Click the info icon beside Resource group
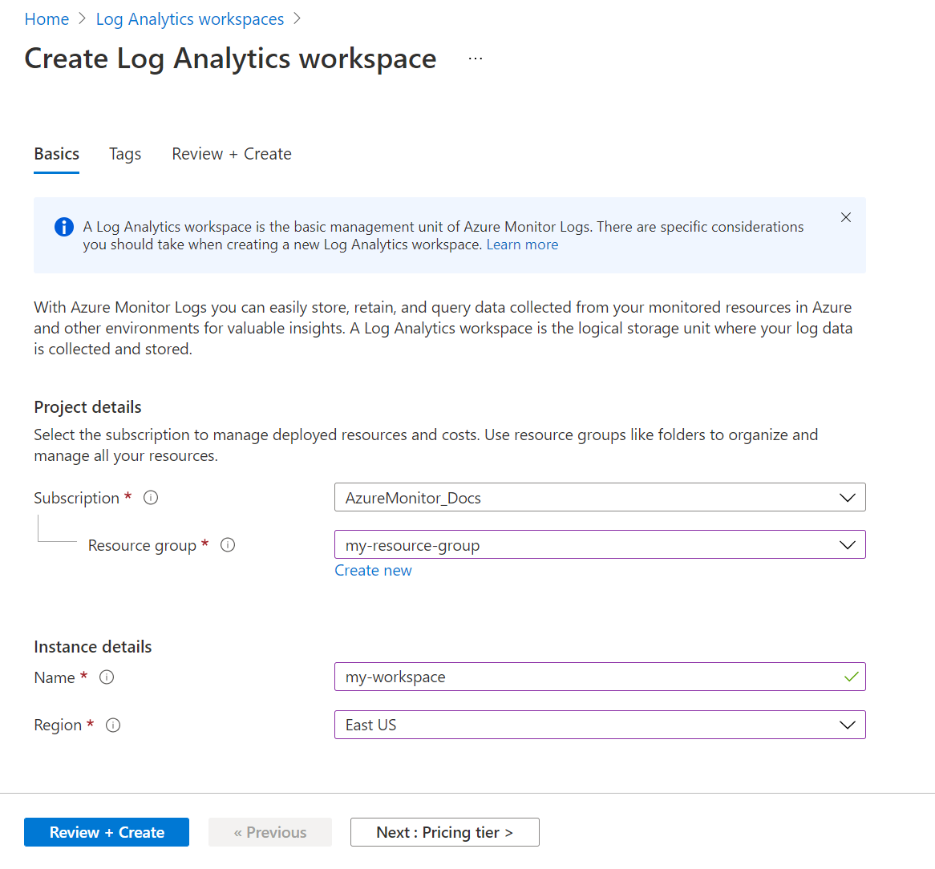This screenshot has height=869, width=935. click(228, 545)
